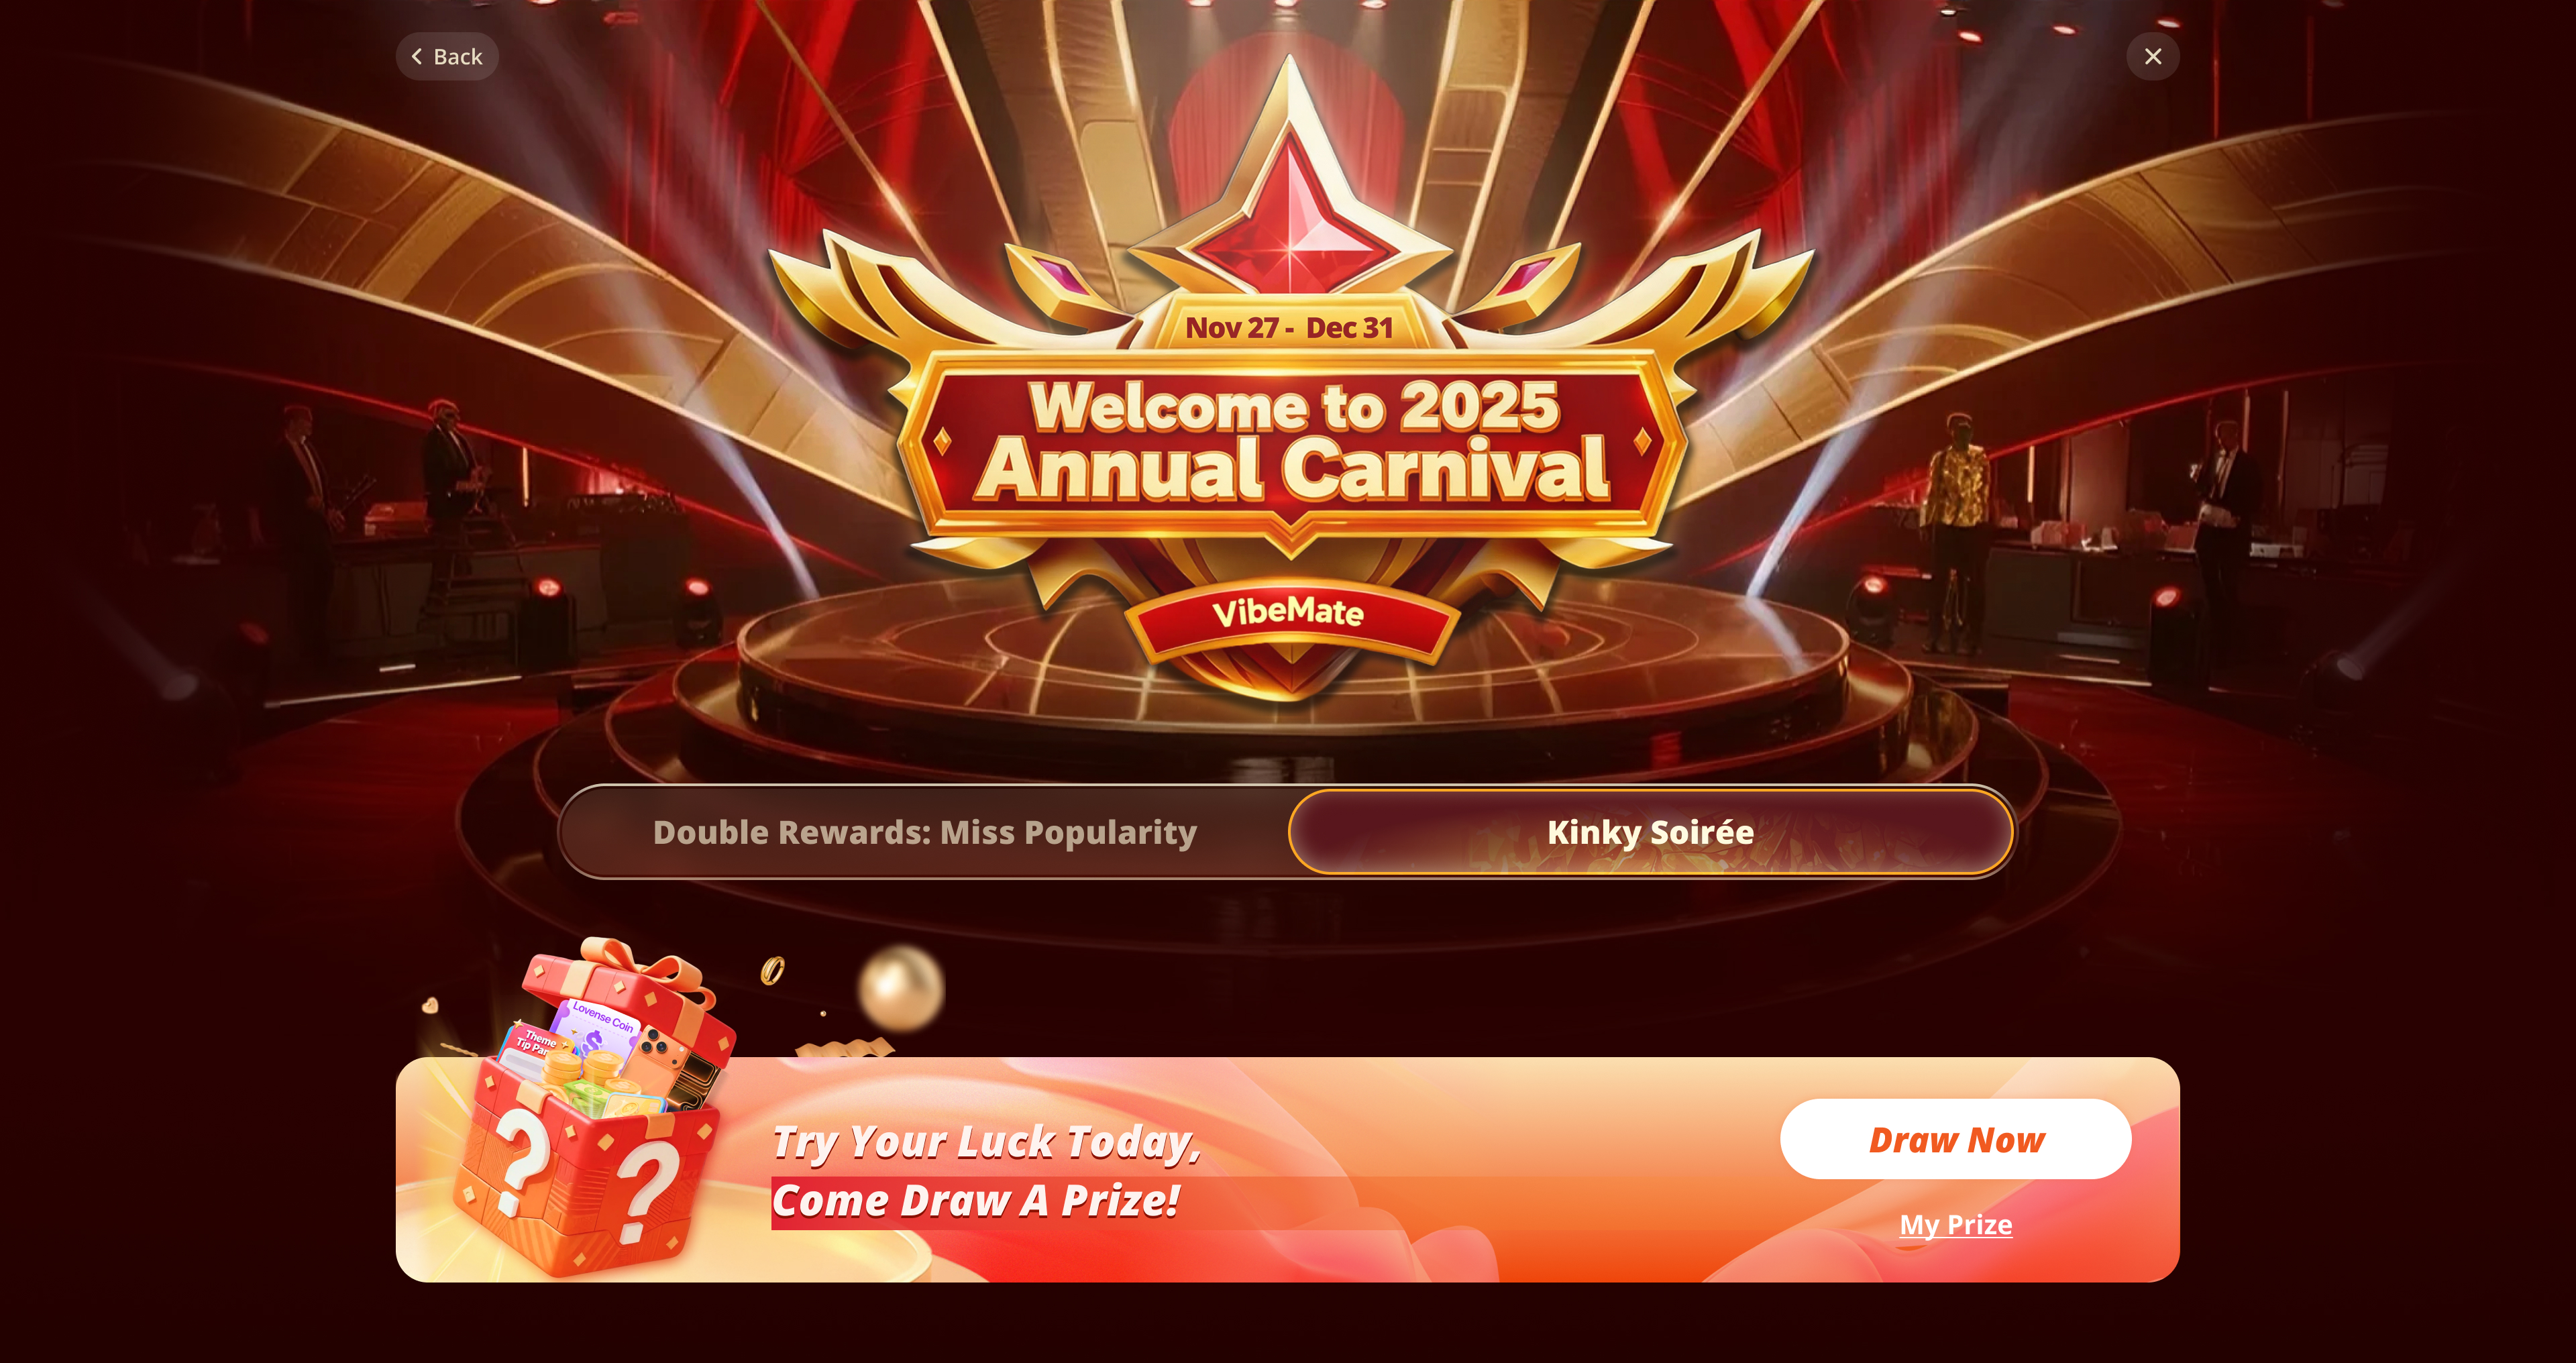Click the Draw Now button

pos(1955,1139)
